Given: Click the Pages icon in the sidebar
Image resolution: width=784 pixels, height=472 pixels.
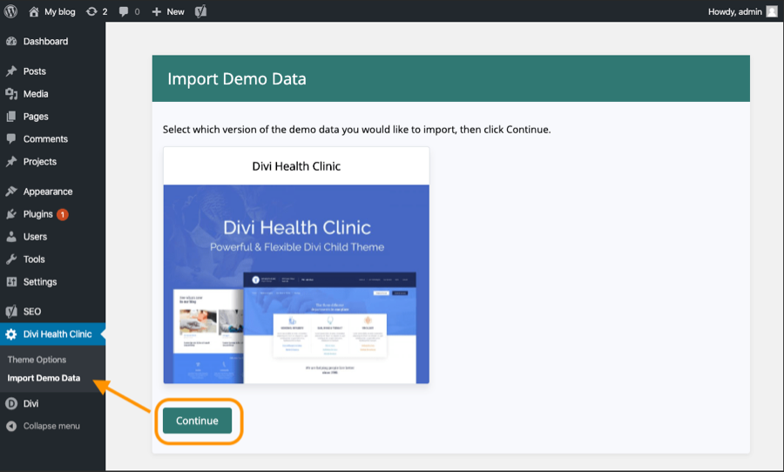Looking at the screenshot, I should tap(11, 117).
